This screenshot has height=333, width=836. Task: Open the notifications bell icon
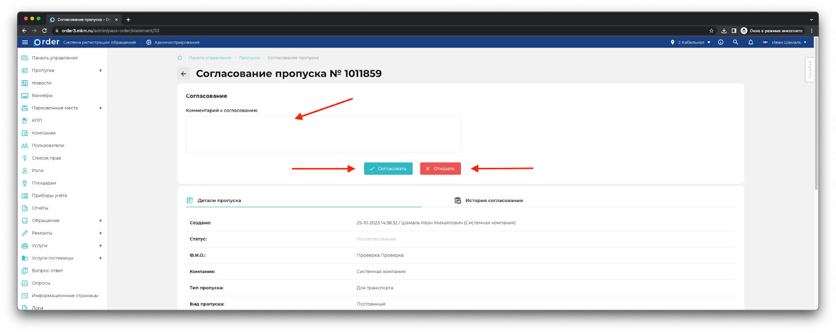[750, 42]
